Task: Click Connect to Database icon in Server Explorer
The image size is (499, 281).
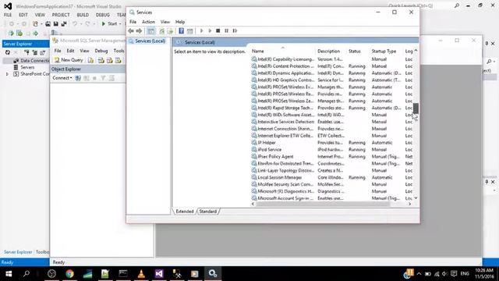Action: click(x=27, y=52)
